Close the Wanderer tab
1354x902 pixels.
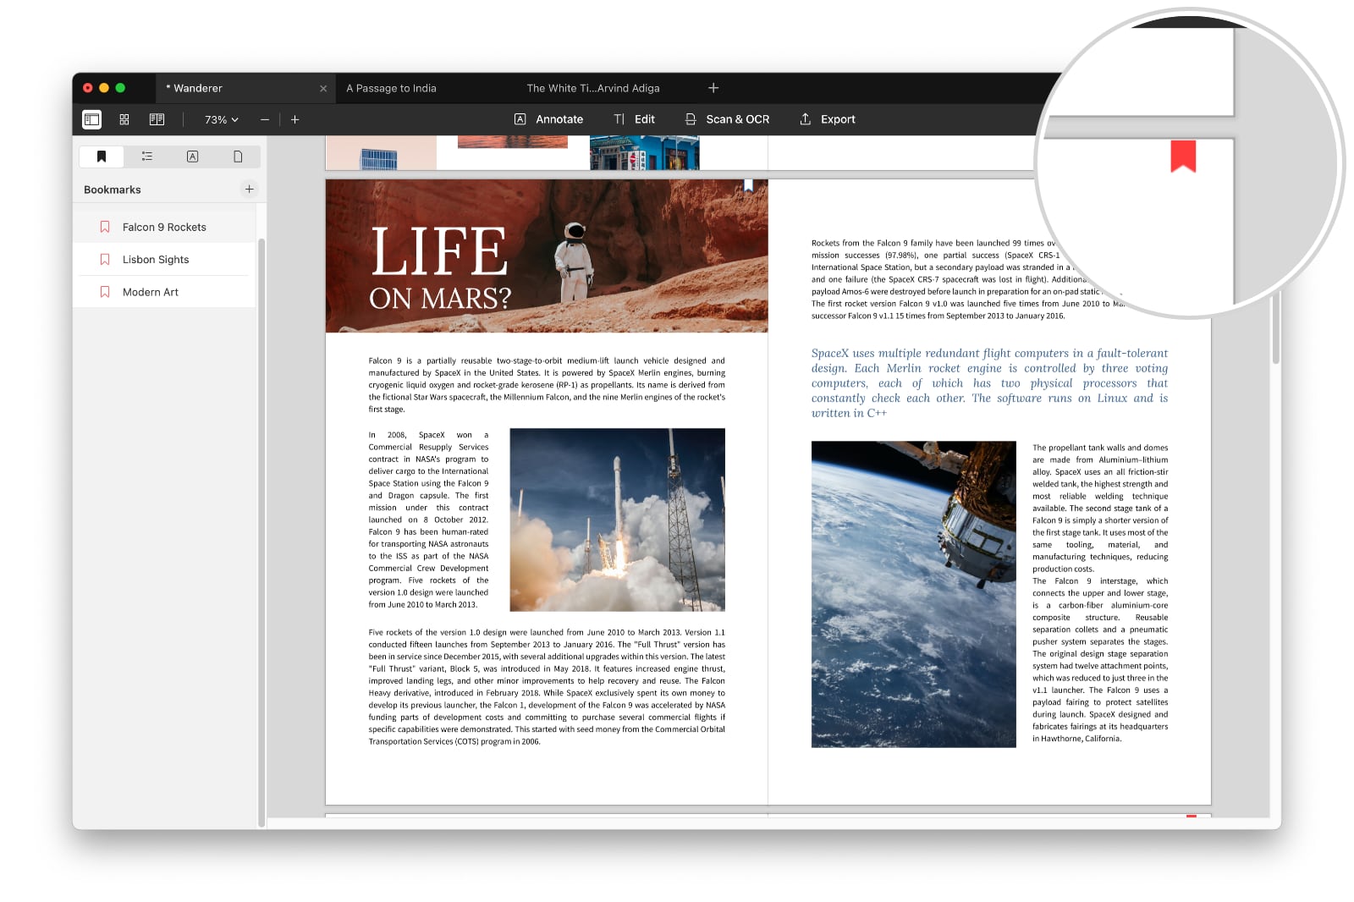tap(323, 89)
